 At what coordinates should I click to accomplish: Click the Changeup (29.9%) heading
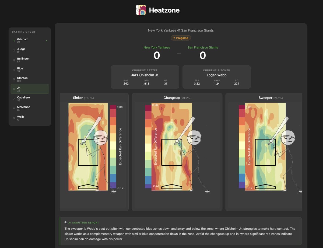click(x=177, y=98)
